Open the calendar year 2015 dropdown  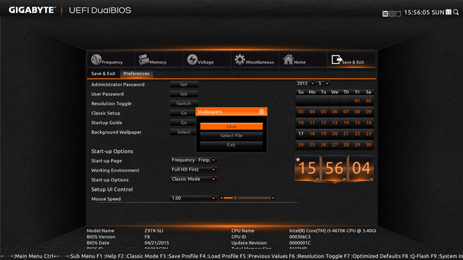pos(305,83)
